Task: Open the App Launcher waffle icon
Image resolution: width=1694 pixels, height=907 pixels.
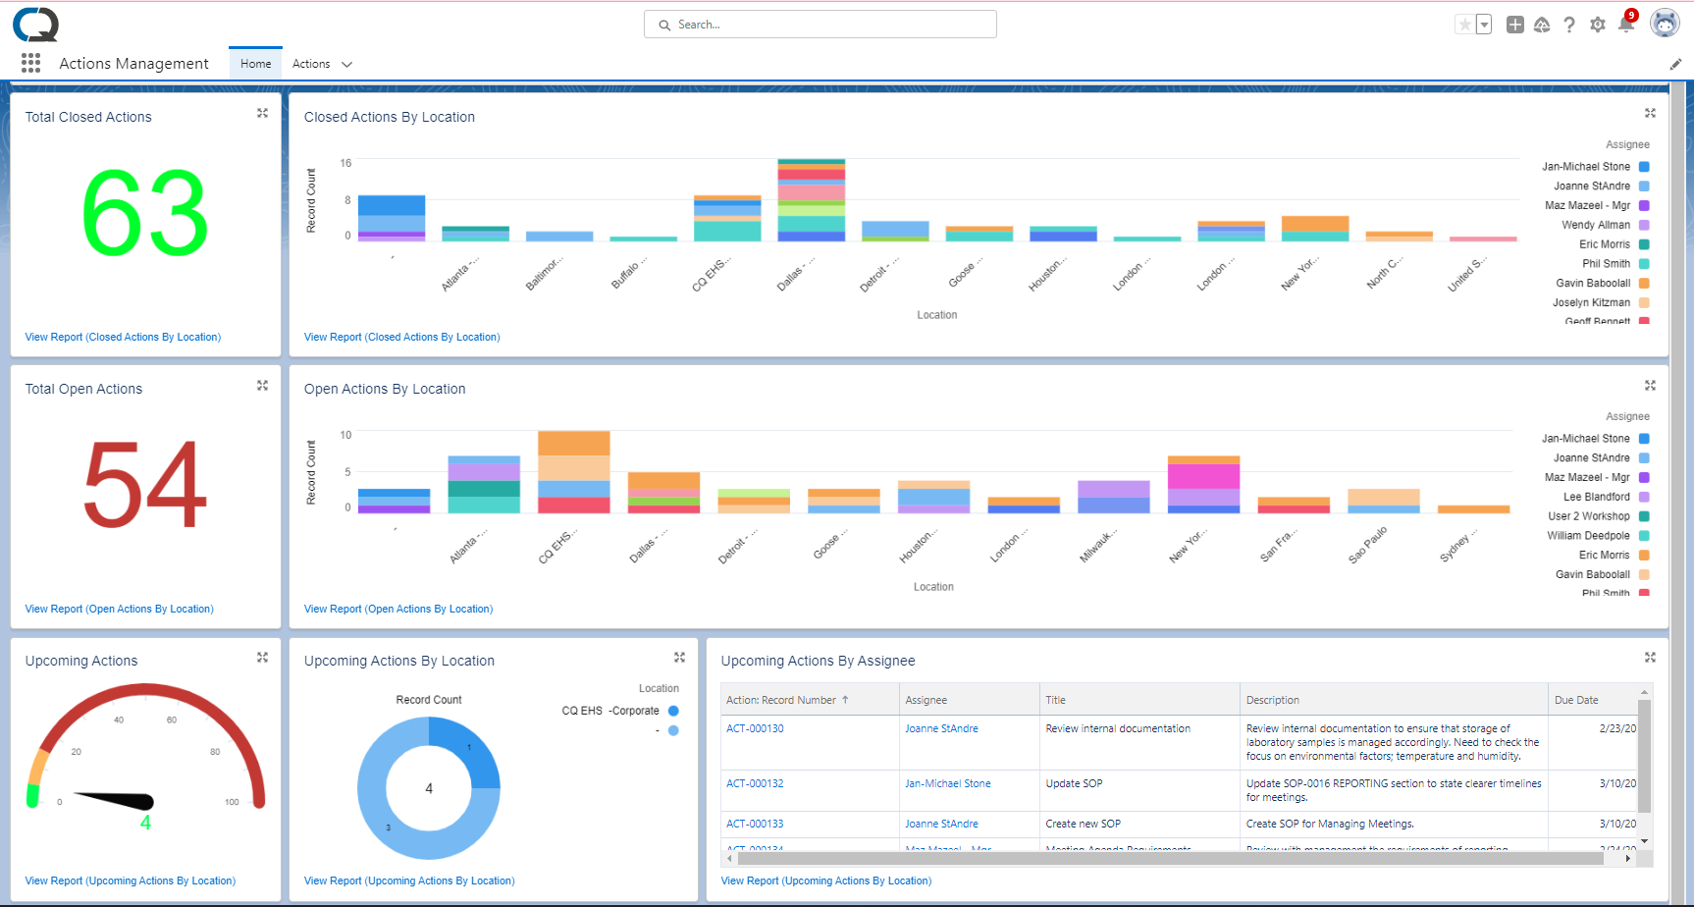Action: [30, 63]
